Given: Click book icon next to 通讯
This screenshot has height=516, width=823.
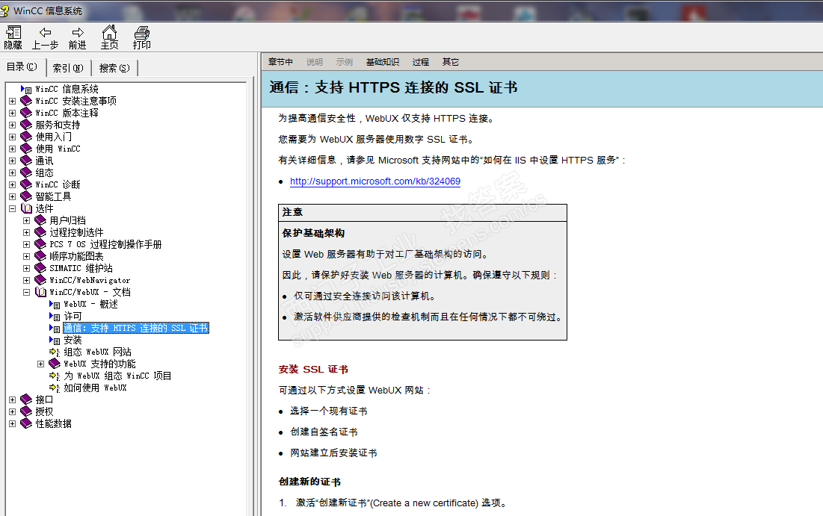Looking at the screenshot, I should (x=26, y=161).
